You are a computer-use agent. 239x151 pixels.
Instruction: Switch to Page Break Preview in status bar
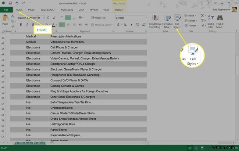click(x=202, y=148)
